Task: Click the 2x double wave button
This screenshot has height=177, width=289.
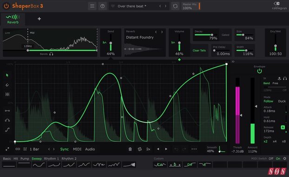Action: (148, 149)
